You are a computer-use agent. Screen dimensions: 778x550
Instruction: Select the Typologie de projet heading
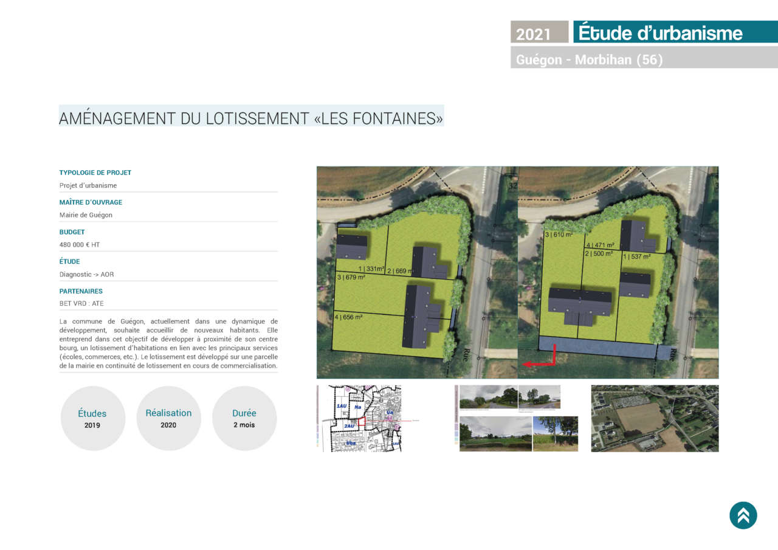click(95, 173)
